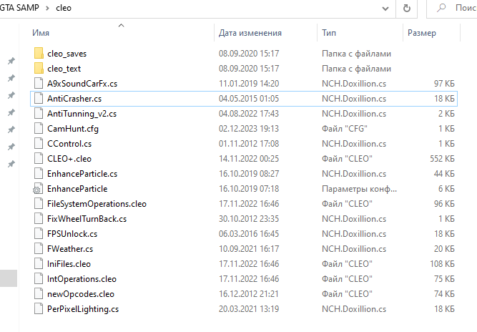Click the FPSUnlock.cs file icon
Image resolution: width=477 pixels, height=332 pixels.
[x=39, y=234]
